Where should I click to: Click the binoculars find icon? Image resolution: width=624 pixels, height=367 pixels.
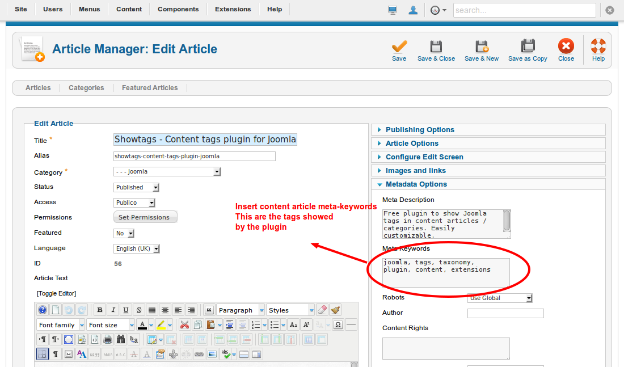[121, 340]
